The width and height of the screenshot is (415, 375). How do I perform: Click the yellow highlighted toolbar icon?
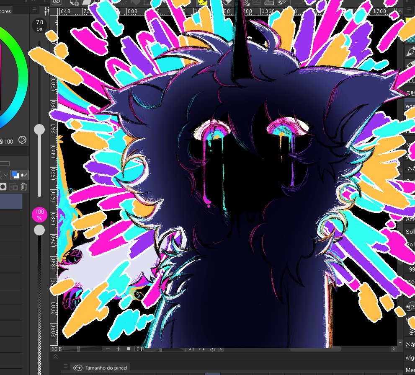click(x=202, y=3)
